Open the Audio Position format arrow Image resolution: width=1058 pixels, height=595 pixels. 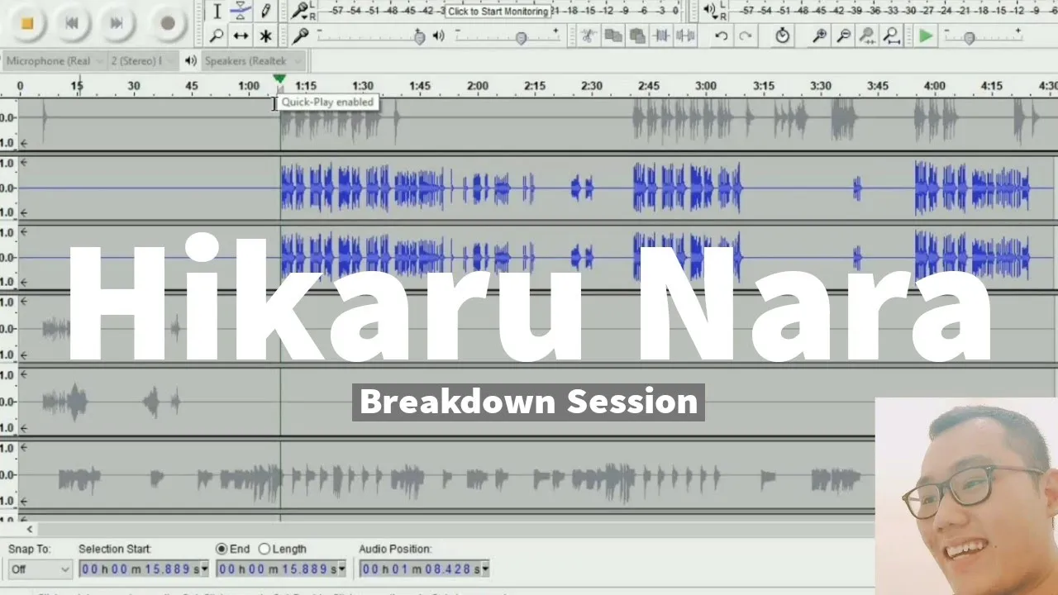[485, 569]
